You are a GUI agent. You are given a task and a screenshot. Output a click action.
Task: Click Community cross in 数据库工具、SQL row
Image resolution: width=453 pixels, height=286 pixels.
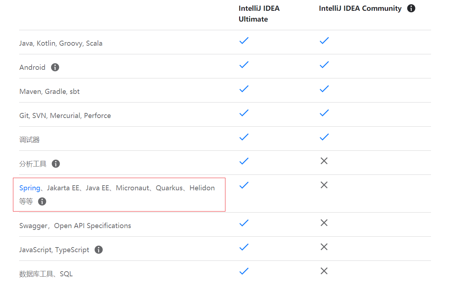[x=324, y=271]
